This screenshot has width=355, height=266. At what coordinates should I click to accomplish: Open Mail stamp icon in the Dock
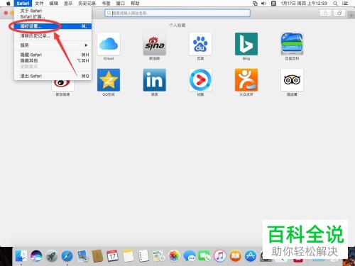click(x=82, y=256)
